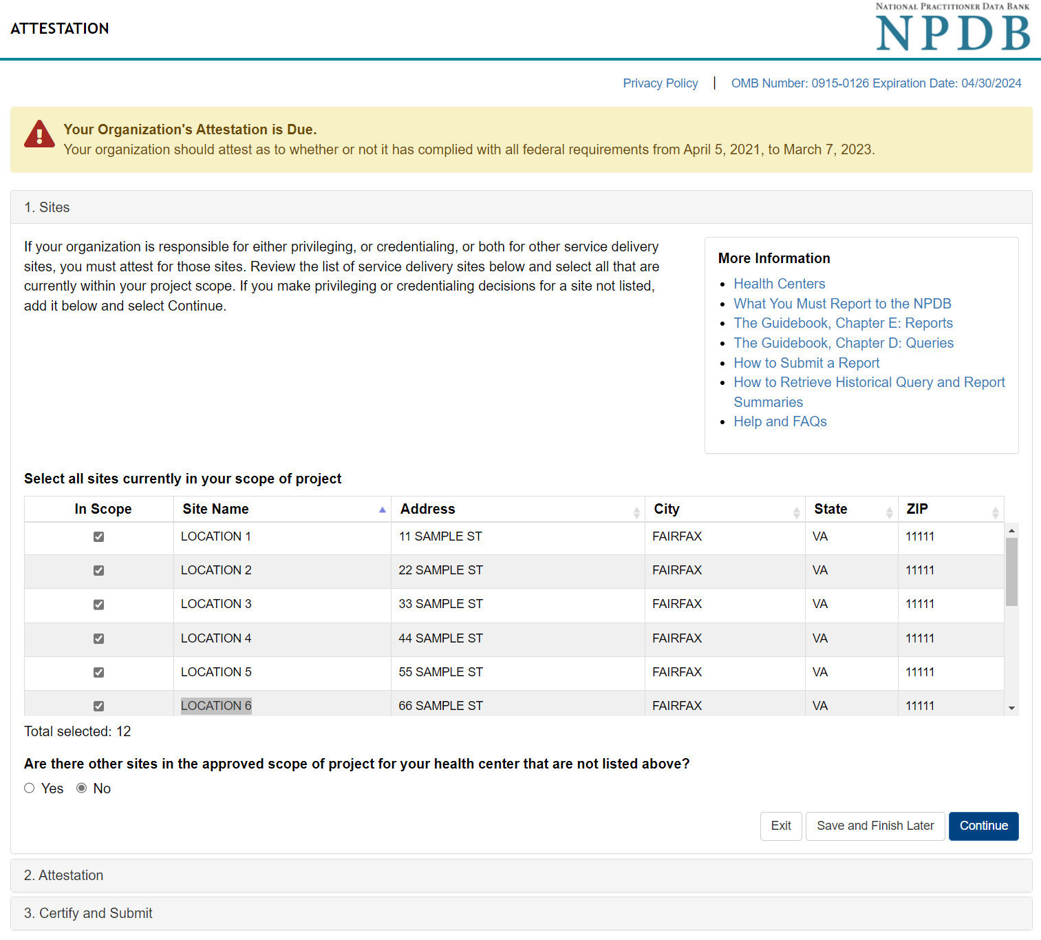Sort the Address column with sort arrows
1041x940 pixels.
coord(636,512)
